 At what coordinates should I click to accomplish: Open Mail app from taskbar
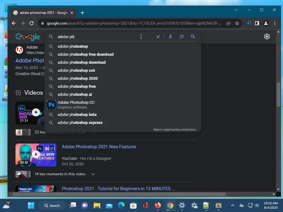click(109, 205)
